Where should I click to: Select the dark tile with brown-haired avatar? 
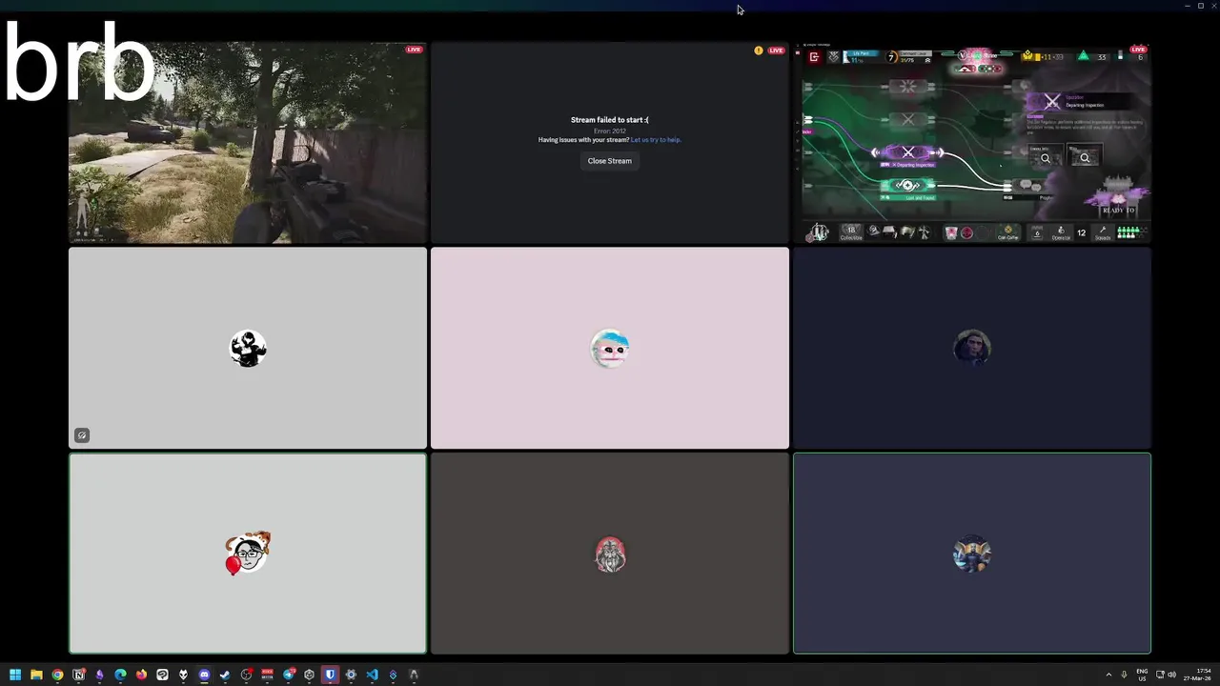pos(972,348)
